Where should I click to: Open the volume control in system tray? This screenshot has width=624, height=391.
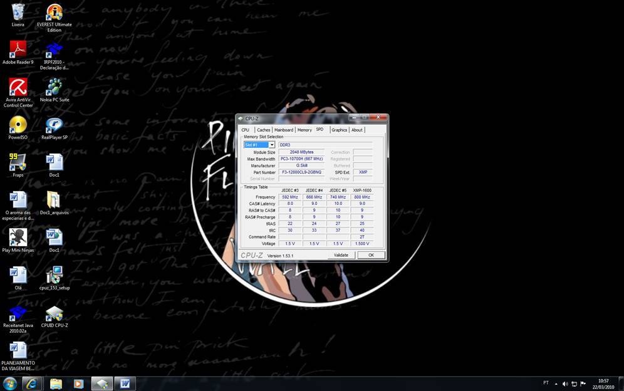[565, 384]
